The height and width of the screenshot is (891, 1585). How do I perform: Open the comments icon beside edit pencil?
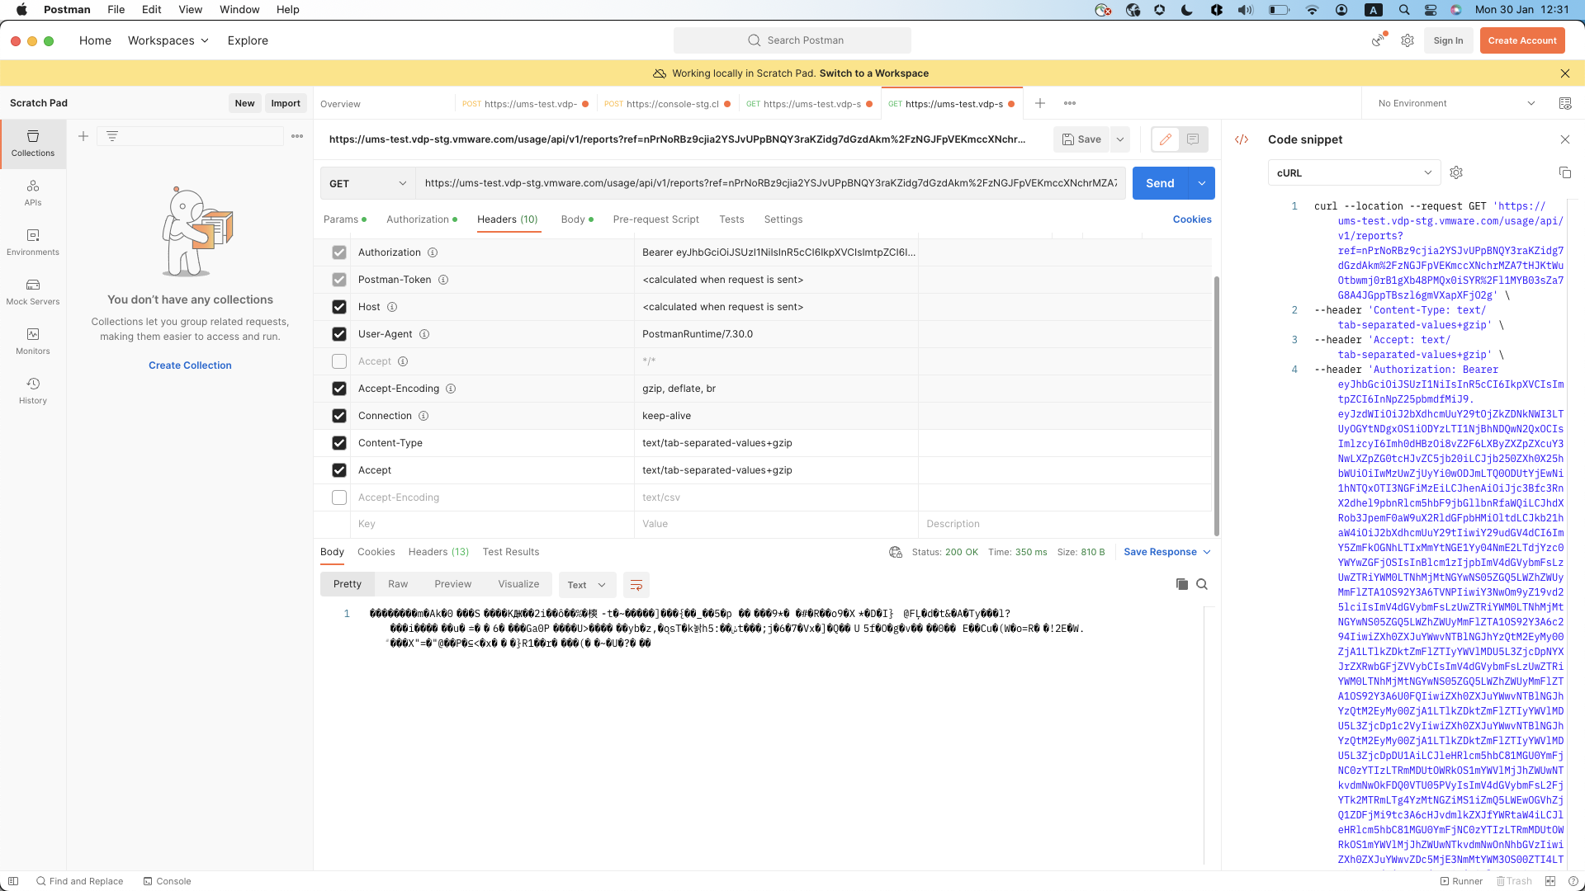click(1193, 139)
